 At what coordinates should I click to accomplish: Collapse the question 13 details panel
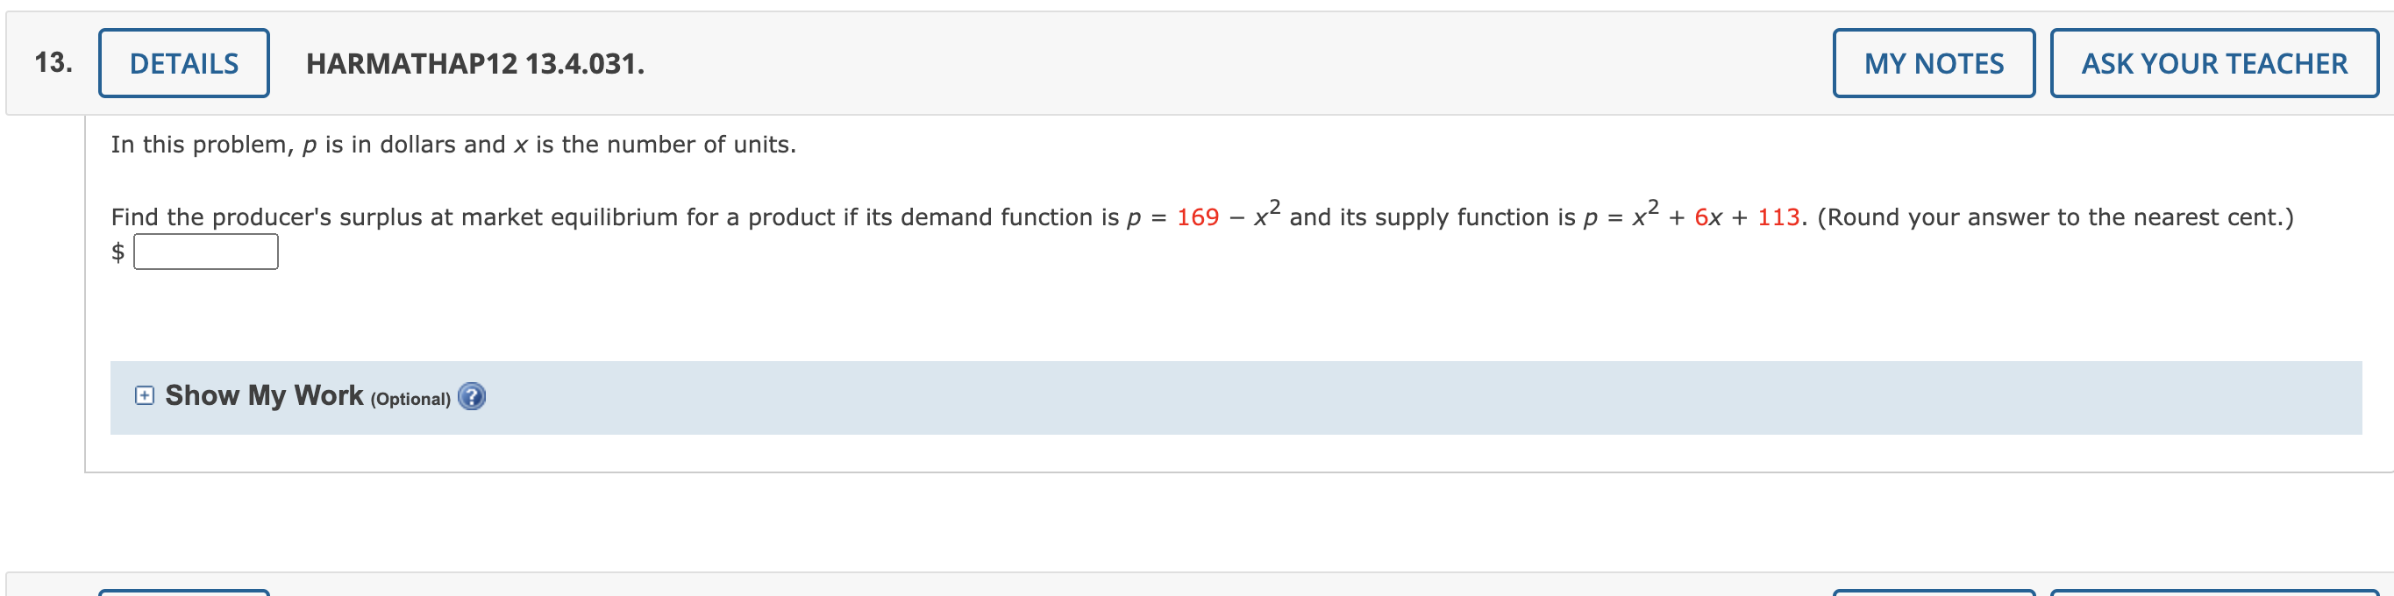tap(183, 62)
